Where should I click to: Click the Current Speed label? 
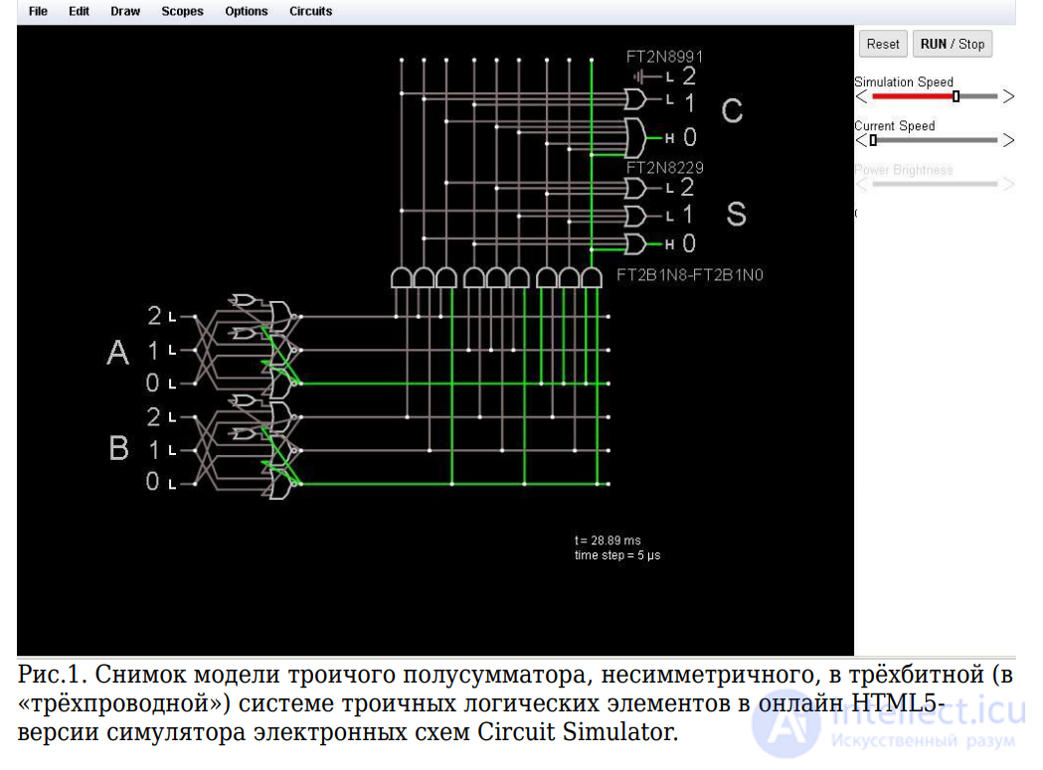click(894, 125)
